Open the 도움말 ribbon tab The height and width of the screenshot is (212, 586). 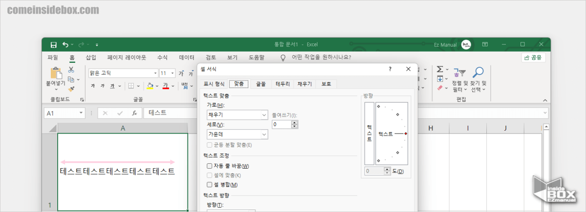pos(256,58)
